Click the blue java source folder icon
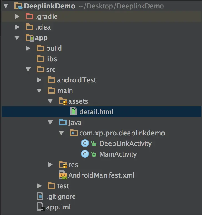202x215 pixels. 62,122
